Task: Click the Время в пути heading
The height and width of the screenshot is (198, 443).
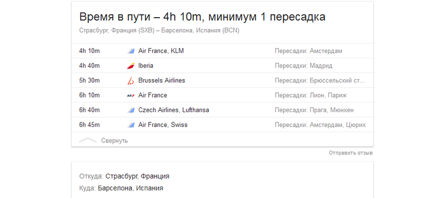Action: tap(202, 17)
